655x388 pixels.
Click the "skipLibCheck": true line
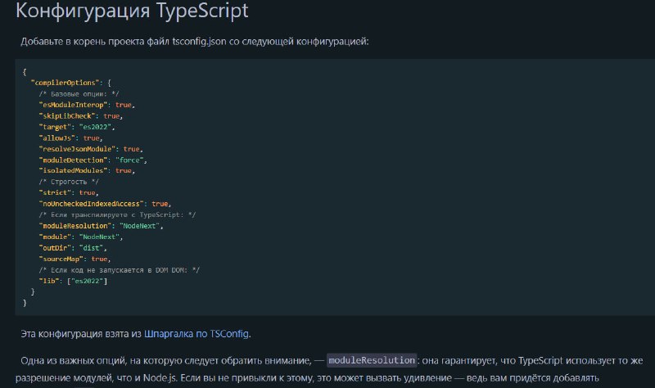[x=80, y=115]
